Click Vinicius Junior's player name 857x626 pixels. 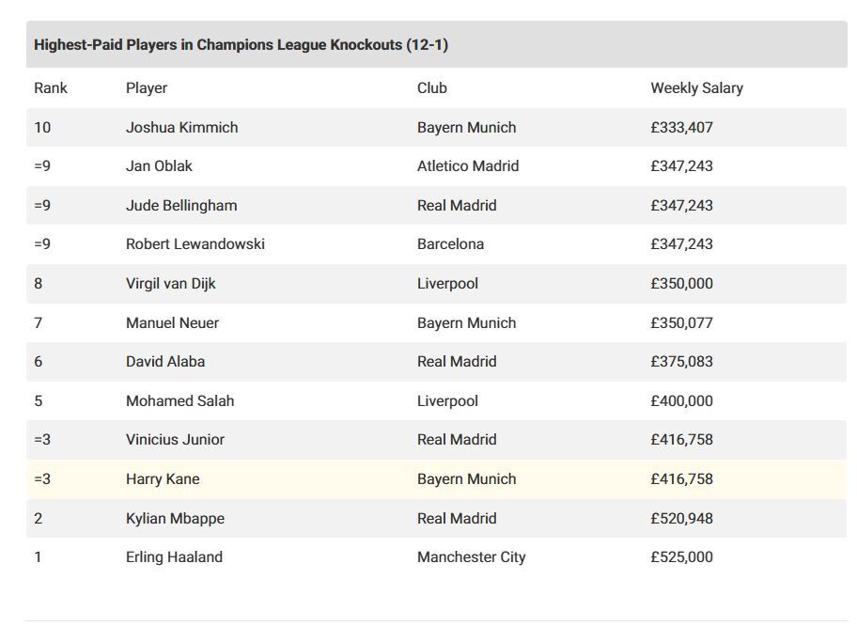(175, 440)
